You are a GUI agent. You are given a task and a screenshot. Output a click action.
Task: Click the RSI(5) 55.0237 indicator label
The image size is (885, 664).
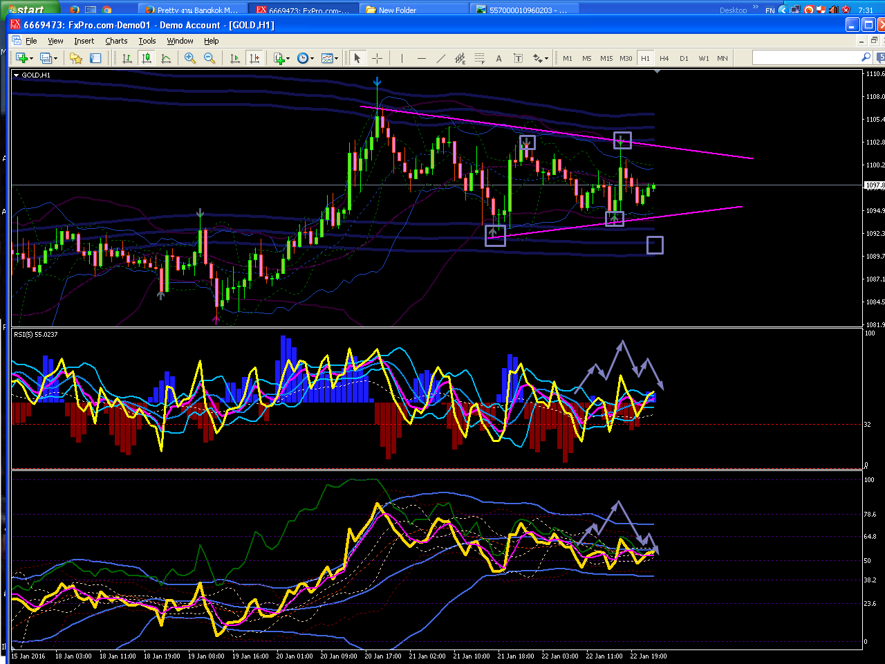(x=36, y=334)
